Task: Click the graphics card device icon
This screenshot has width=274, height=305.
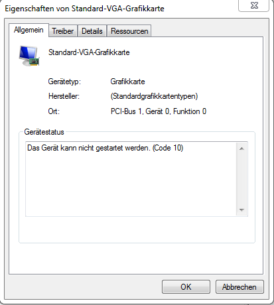Action: pyautogui.click(x=29, y=56)
